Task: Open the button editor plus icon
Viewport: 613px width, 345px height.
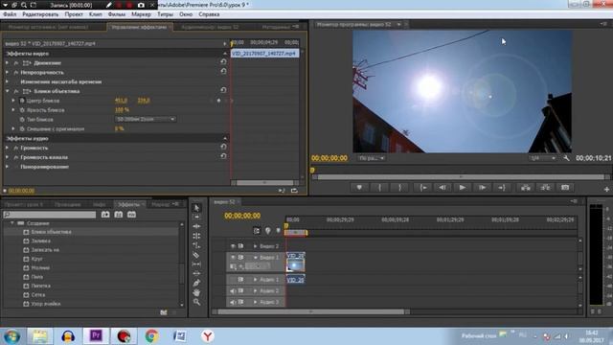Action: pyautogui.click(x=606, y=190)
